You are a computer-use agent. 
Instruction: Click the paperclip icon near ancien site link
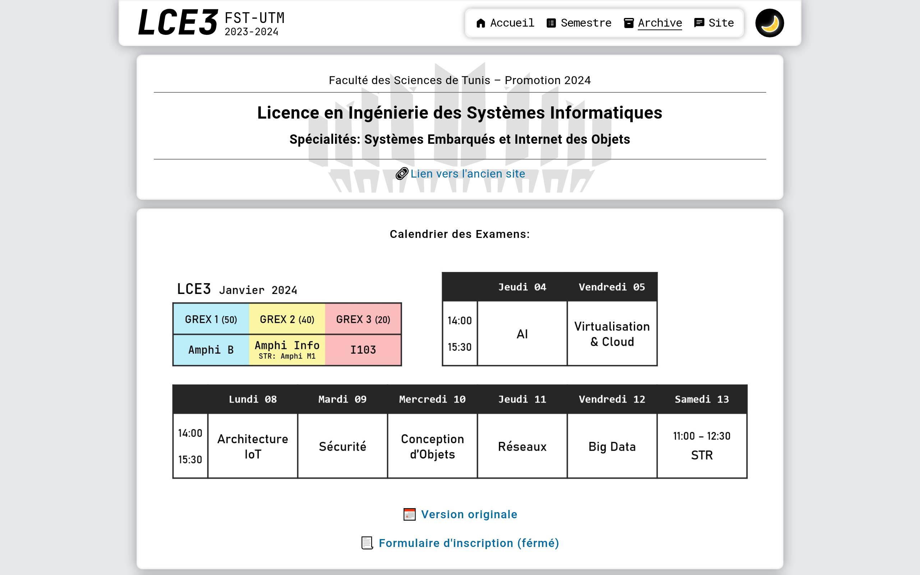tap(402, 174)
